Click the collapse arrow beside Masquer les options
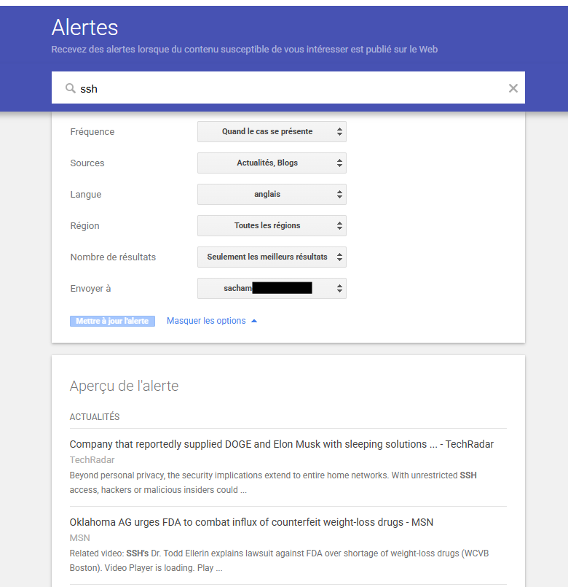Viewport: 568px width, 587px height. pyautogui.click(x=254, y=321)
